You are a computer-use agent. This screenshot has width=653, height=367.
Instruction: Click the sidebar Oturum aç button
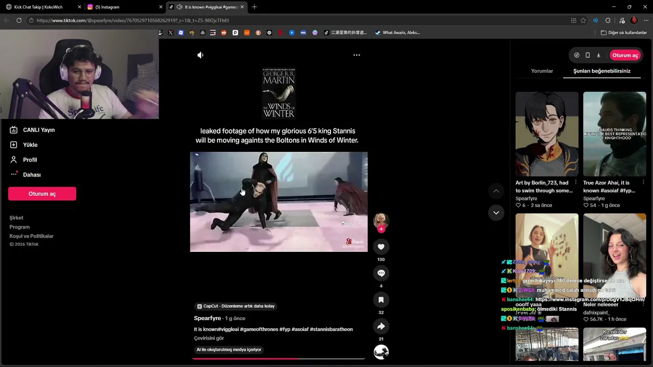point(42,194)
